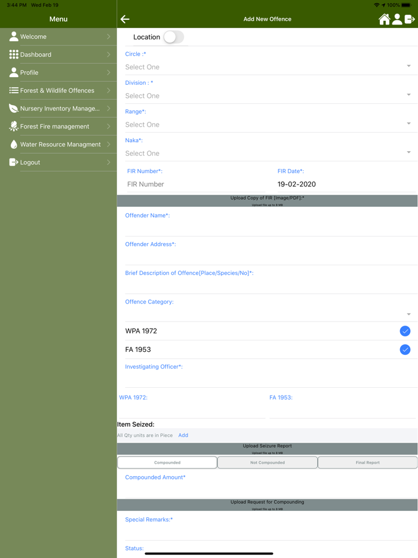Viewport: 418px width, 558px height.
Task: Expand the Logout menu chevron
Action: (x=109, y=163)
